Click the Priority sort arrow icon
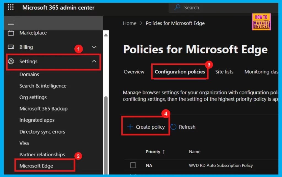 (x=164, y=152)
